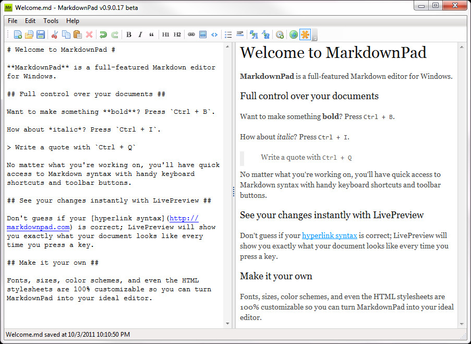Insert a horizontal rule with the lines icon

240,34
